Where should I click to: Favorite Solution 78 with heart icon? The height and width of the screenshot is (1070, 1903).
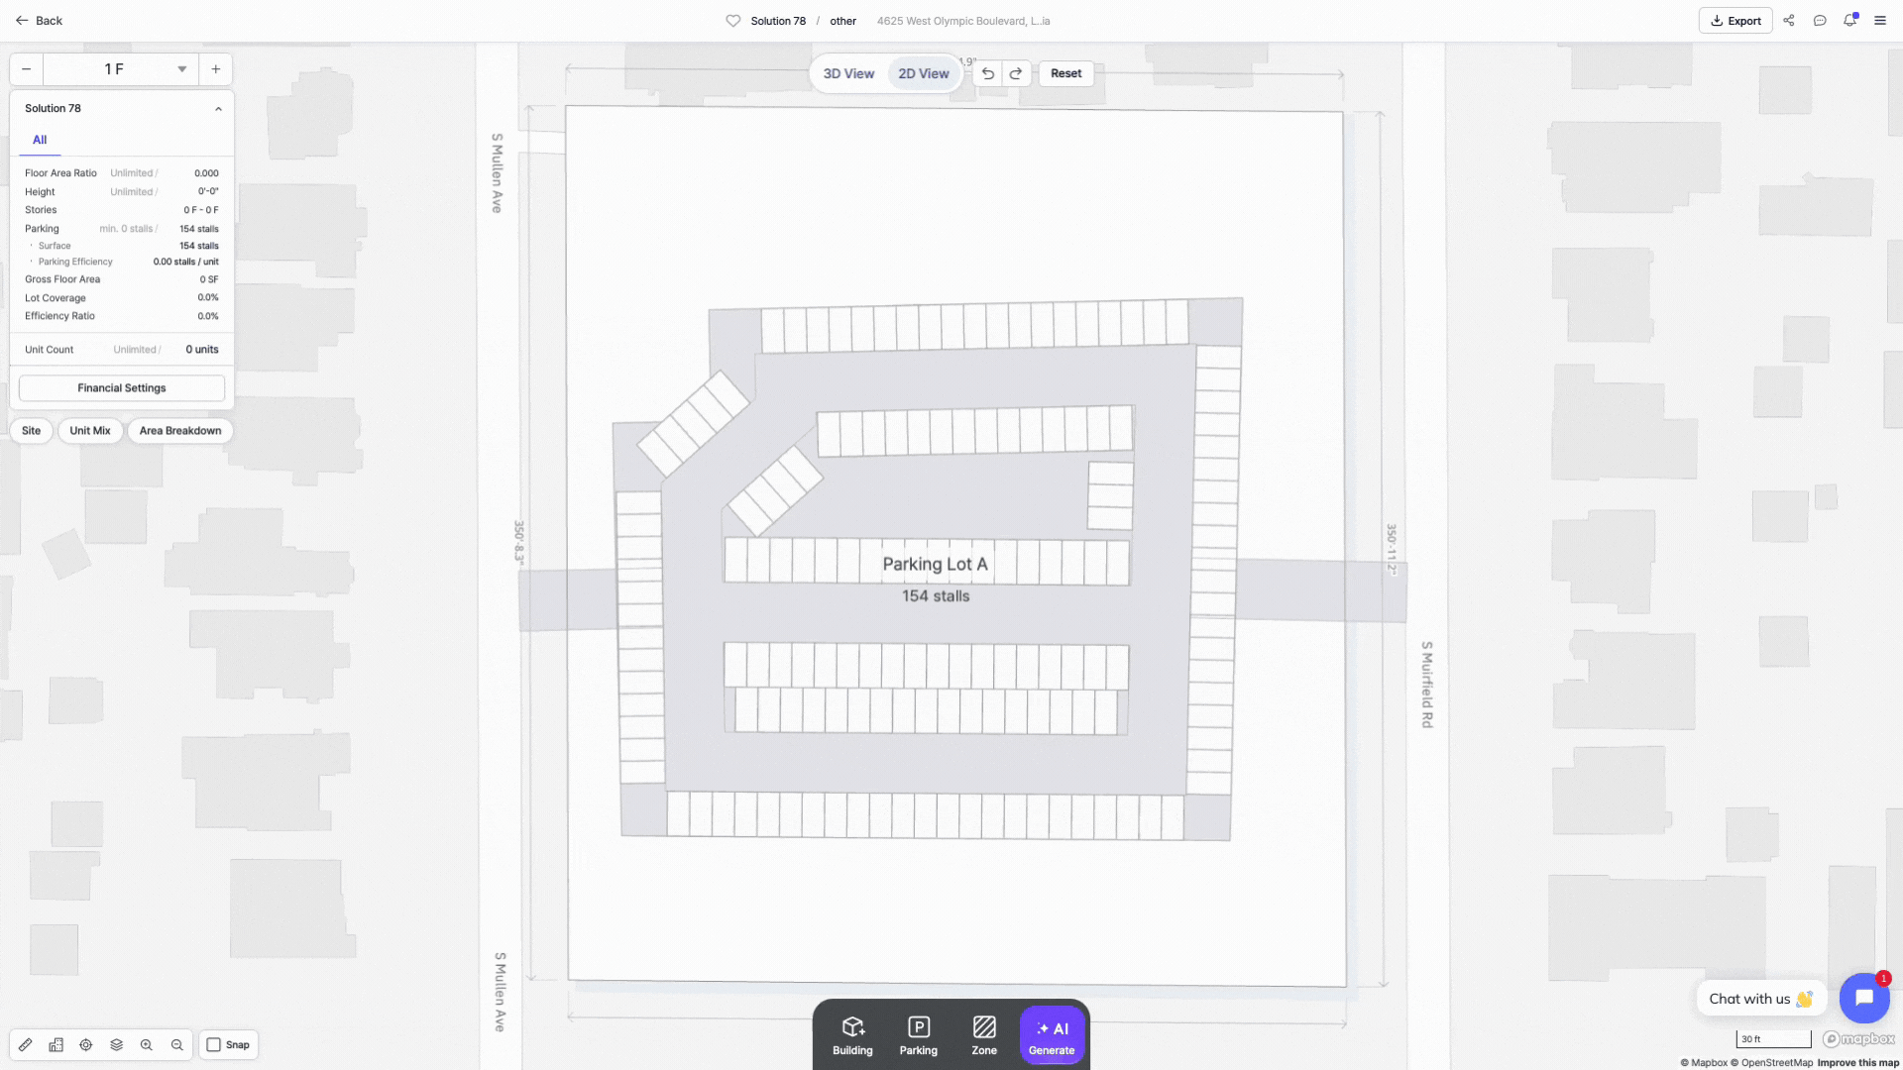(x=732, y=21)
